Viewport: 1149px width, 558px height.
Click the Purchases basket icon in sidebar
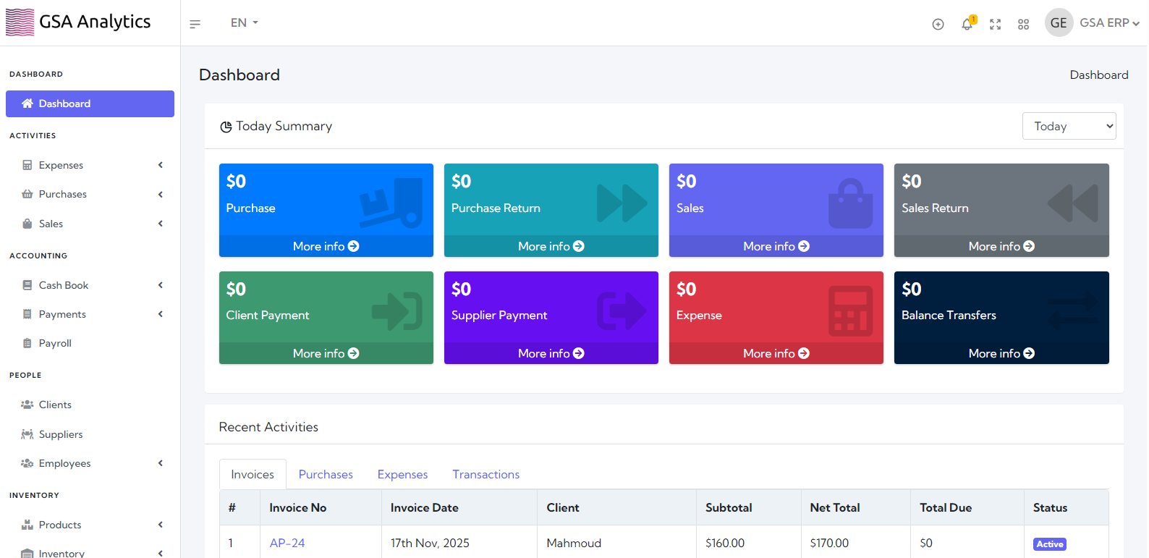(x=27, y=194)
